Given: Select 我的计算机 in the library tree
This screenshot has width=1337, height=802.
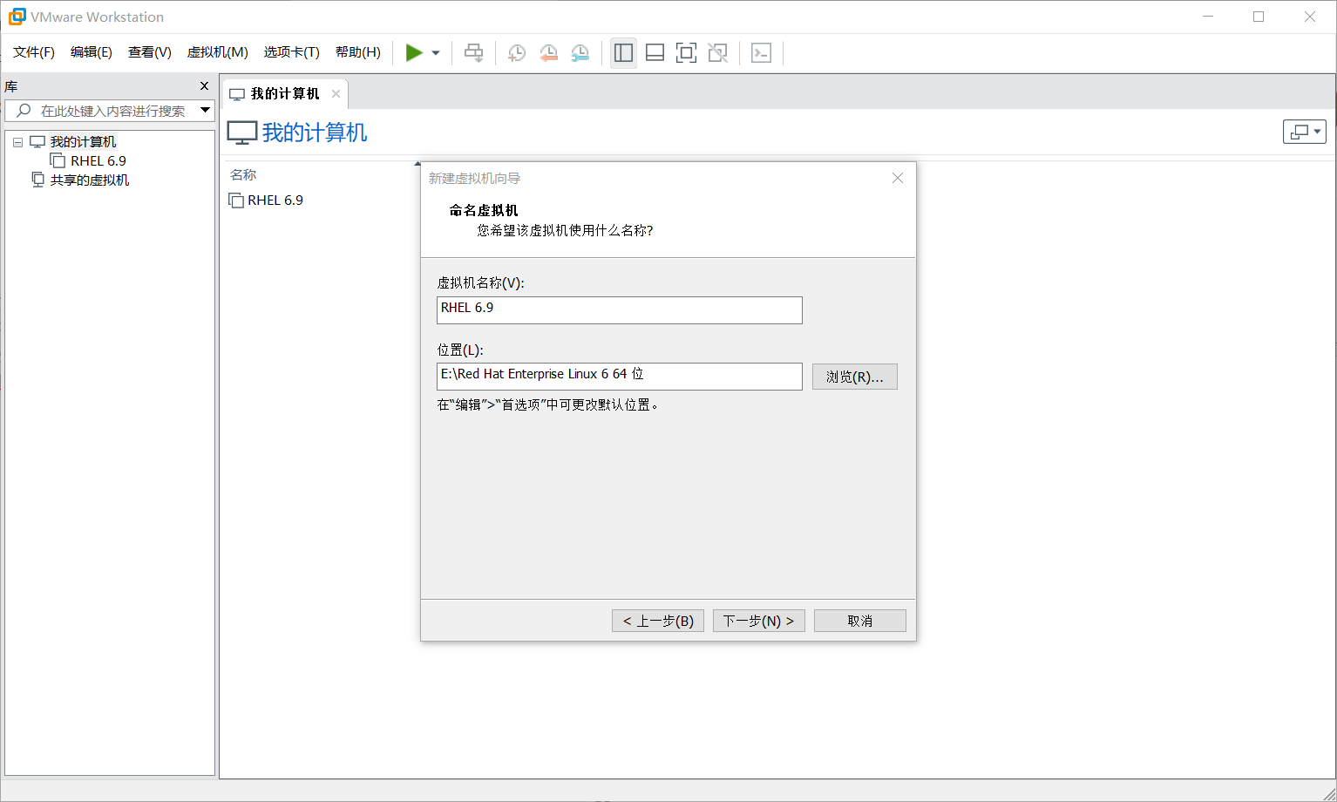Looking at the screenshot, I should tap(83, 142).
